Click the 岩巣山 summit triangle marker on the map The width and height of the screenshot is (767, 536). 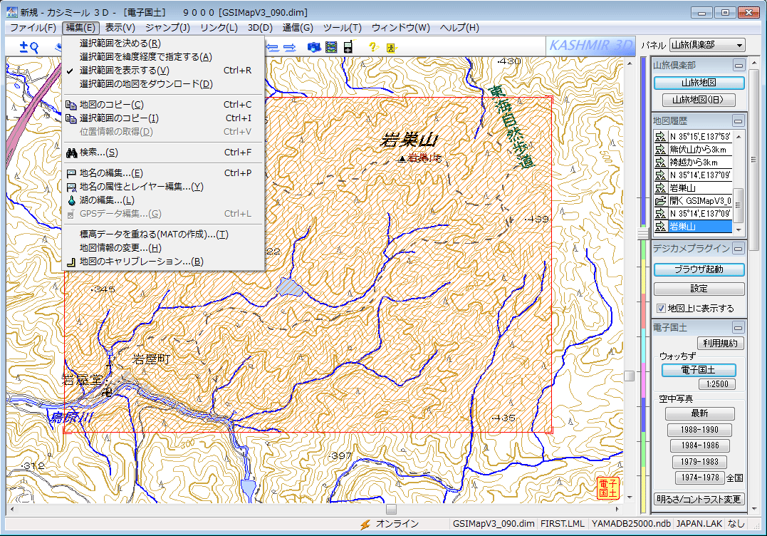click(x=402, y=158)
